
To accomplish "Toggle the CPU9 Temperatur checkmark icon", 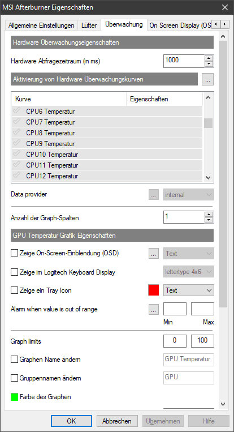I will pos(16,143).
